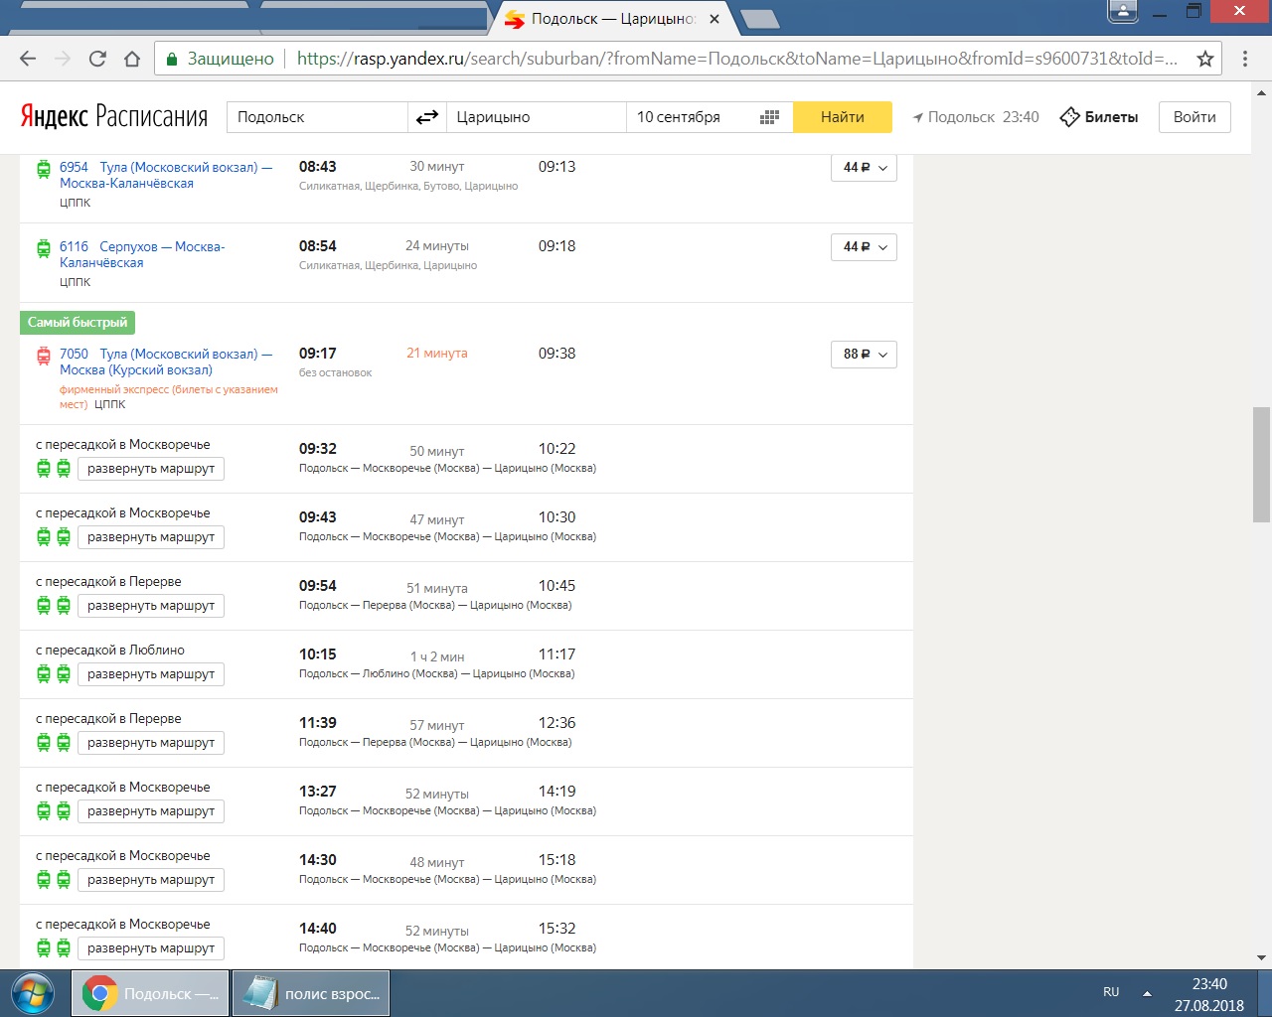Click the Яндекс Расписания logo

pos(114,117)
